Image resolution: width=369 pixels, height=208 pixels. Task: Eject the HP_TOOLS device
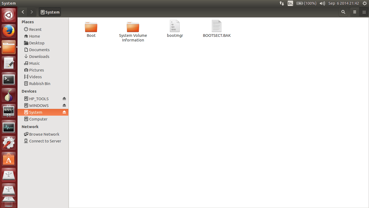(64, 99)
